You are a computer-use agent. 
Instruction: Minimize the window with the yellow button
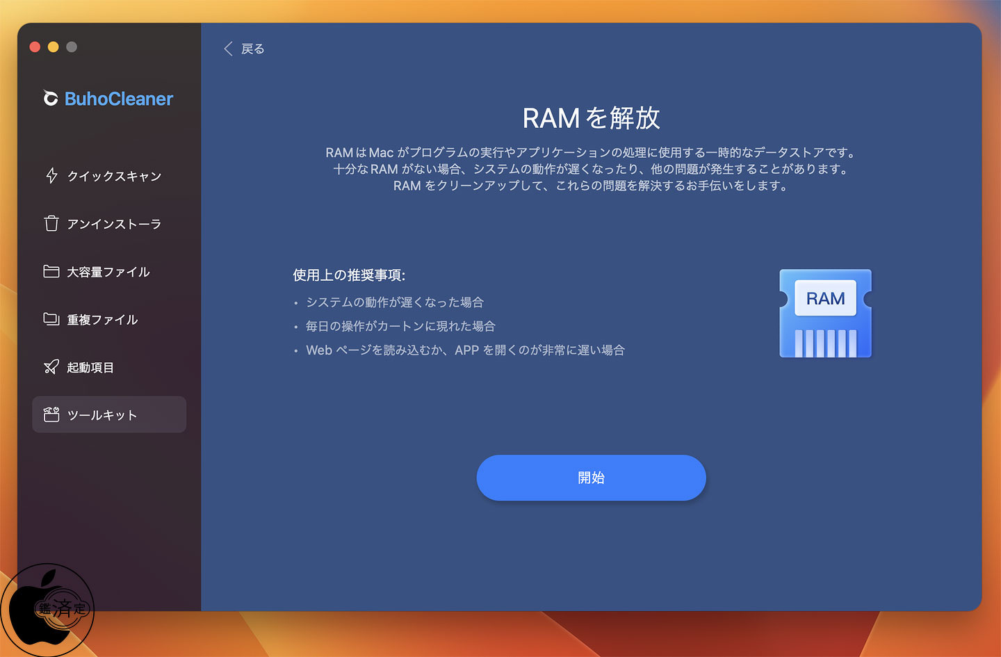point(53,47)
